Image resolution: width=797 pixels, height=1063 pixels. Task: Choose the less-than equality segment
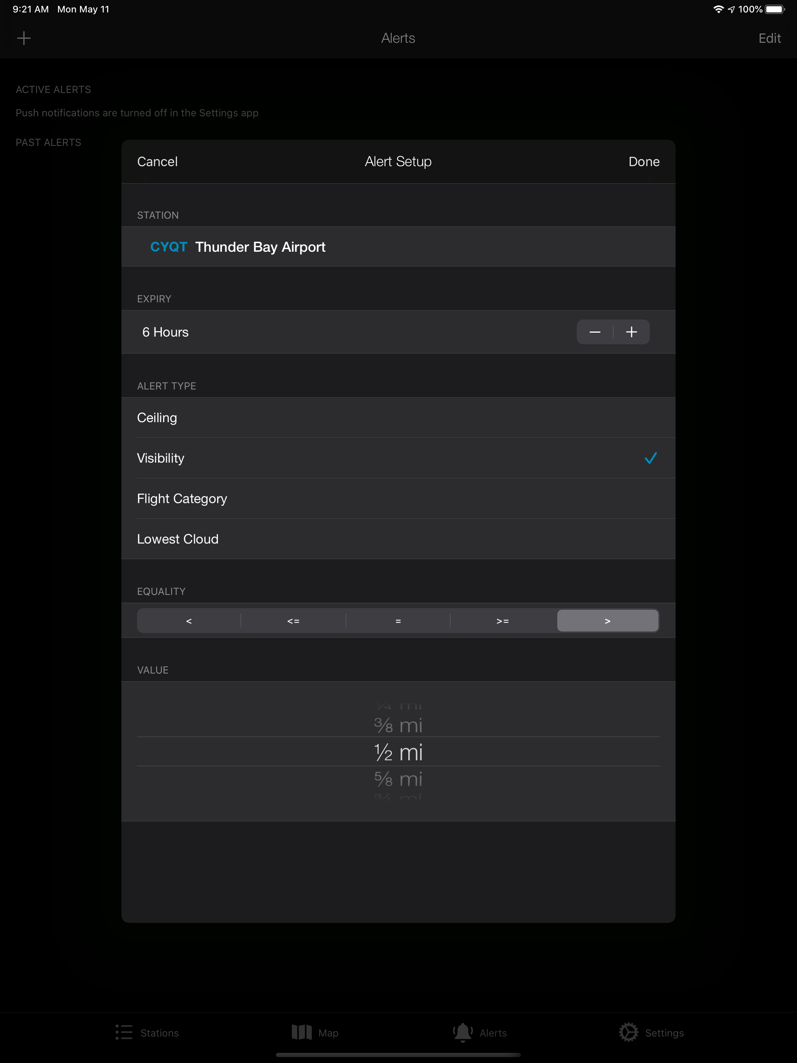(x=189, y=621)
